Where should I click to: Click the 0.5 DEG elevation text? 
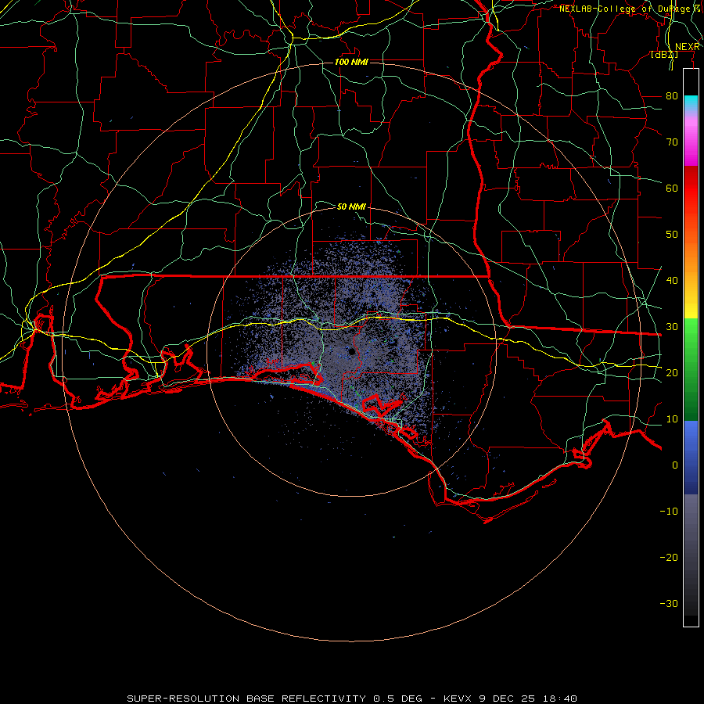click(x=398, y=699)
